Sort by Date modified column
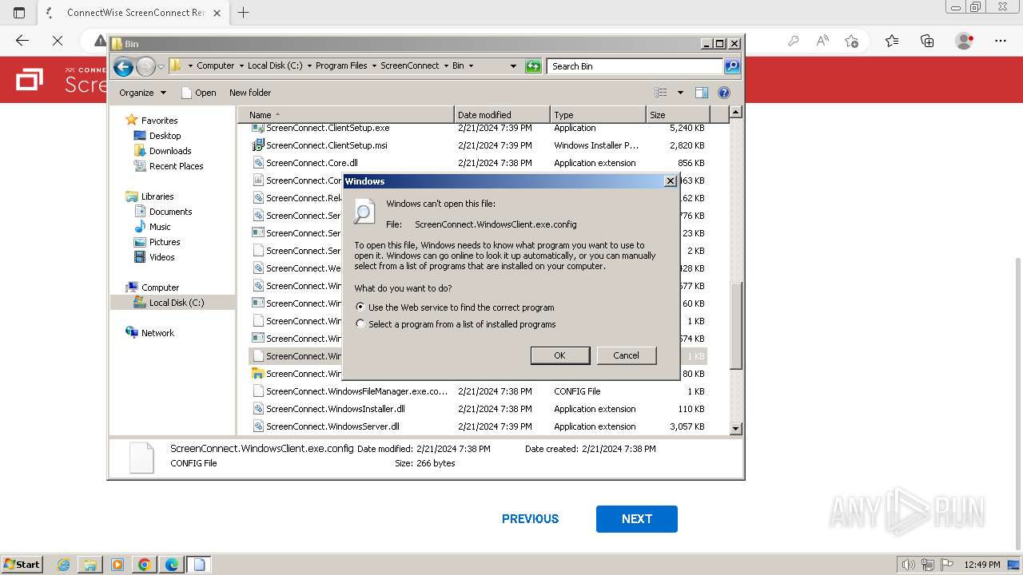The image size is (1023, 575). (502, 115)
